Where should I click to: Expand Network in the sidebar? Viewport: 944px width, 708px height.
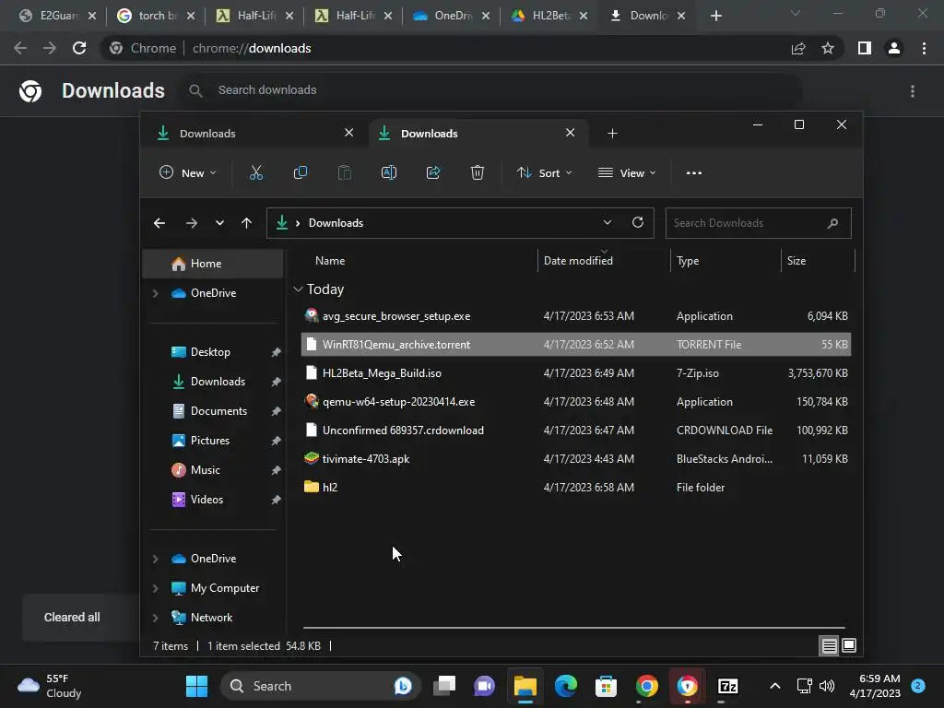(x=155, y=618)
